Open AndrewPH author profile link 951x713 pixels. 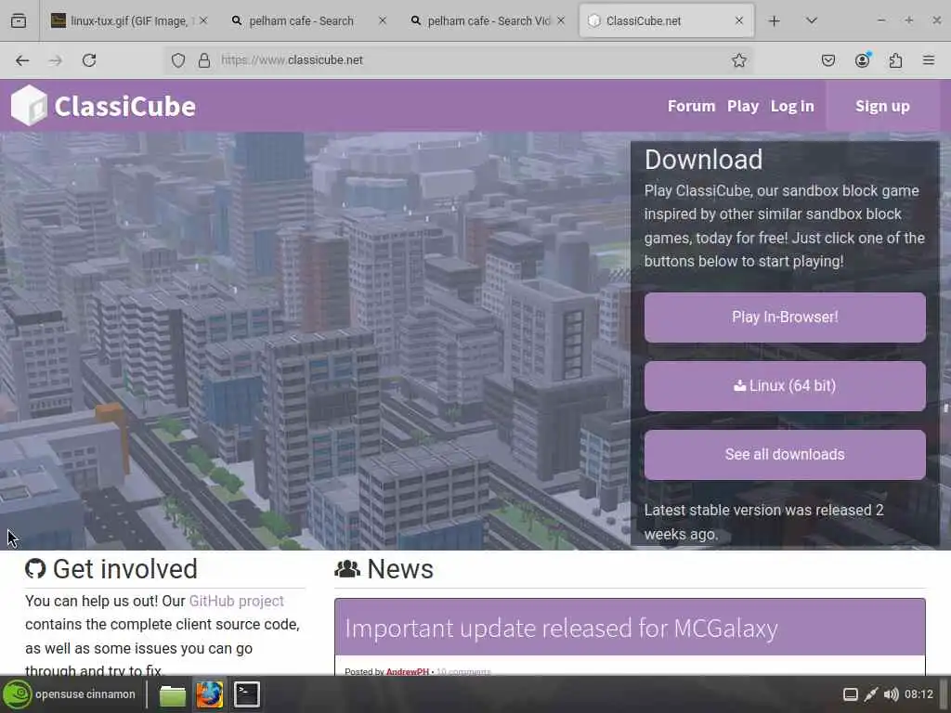click(407, 671)
